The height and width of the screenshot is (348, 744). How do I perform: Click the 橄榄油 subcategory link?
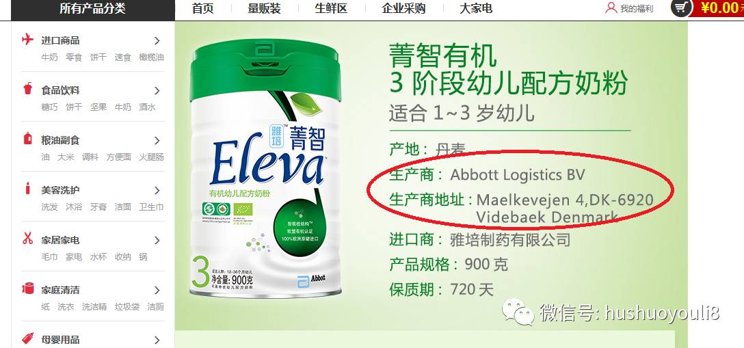(x=151, y=57)
